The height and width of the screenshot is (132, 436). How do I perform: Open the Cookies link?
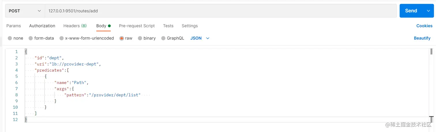(424, 26)
